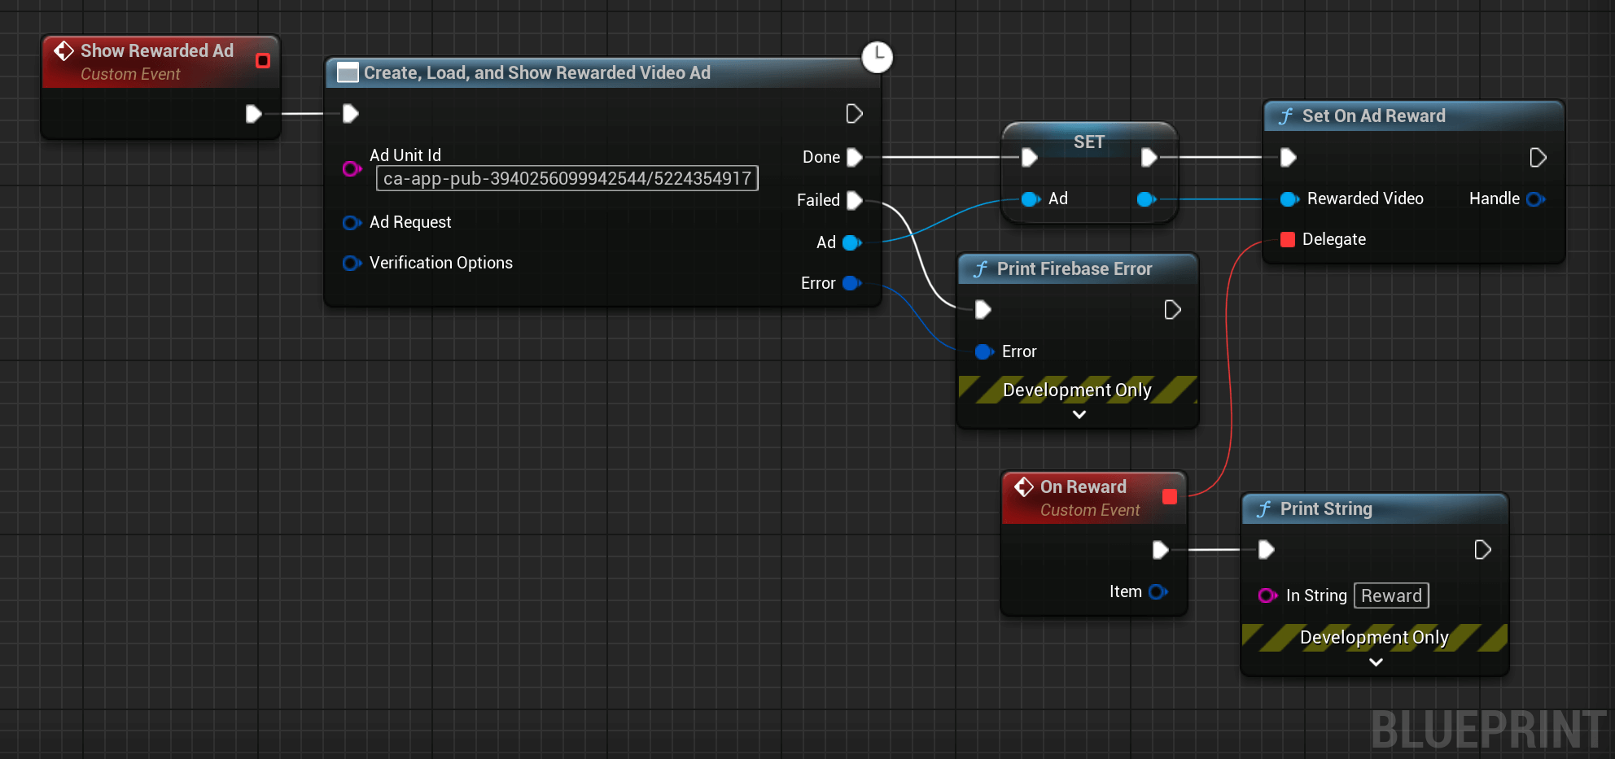Edit the Ad Unit Id text field
Screen dimensions: 1615x759
[x=567, y=178]
